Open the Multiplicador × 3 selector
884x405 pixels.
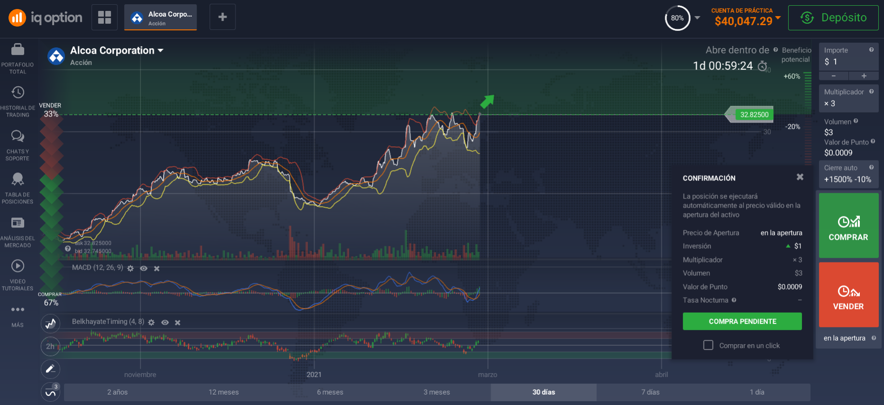pyautogui.click(x=848, y=98)
